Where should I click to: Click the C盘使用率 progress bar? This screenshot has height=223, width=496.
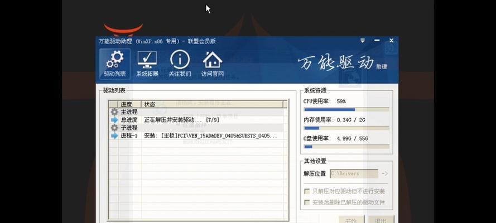coord(346,147)
